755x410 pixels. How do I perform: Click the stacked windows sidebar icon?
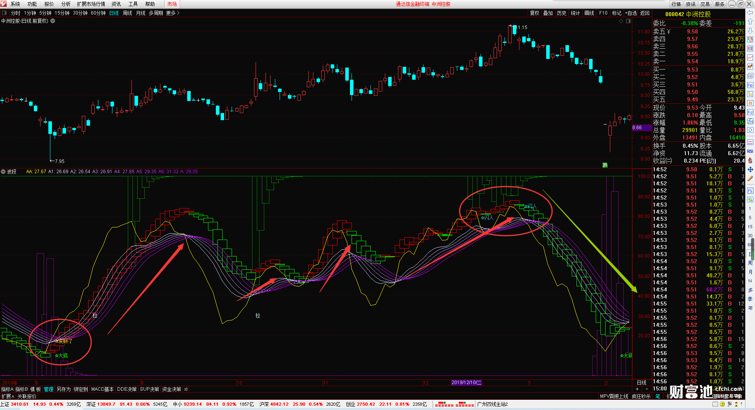point(750,76)
